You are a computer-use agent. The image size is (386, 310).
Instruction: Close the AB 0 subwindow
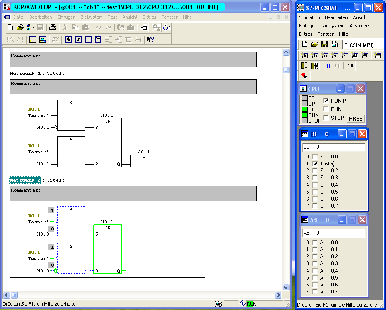(362, 220)
